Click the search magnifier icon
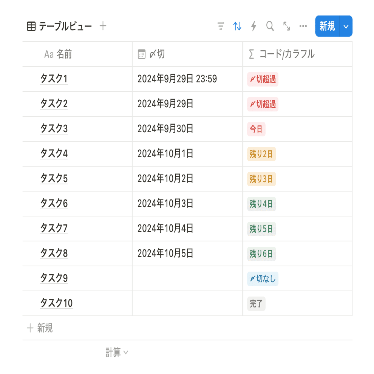Viewport: 374px width, 374px height. tap(270, 26)
